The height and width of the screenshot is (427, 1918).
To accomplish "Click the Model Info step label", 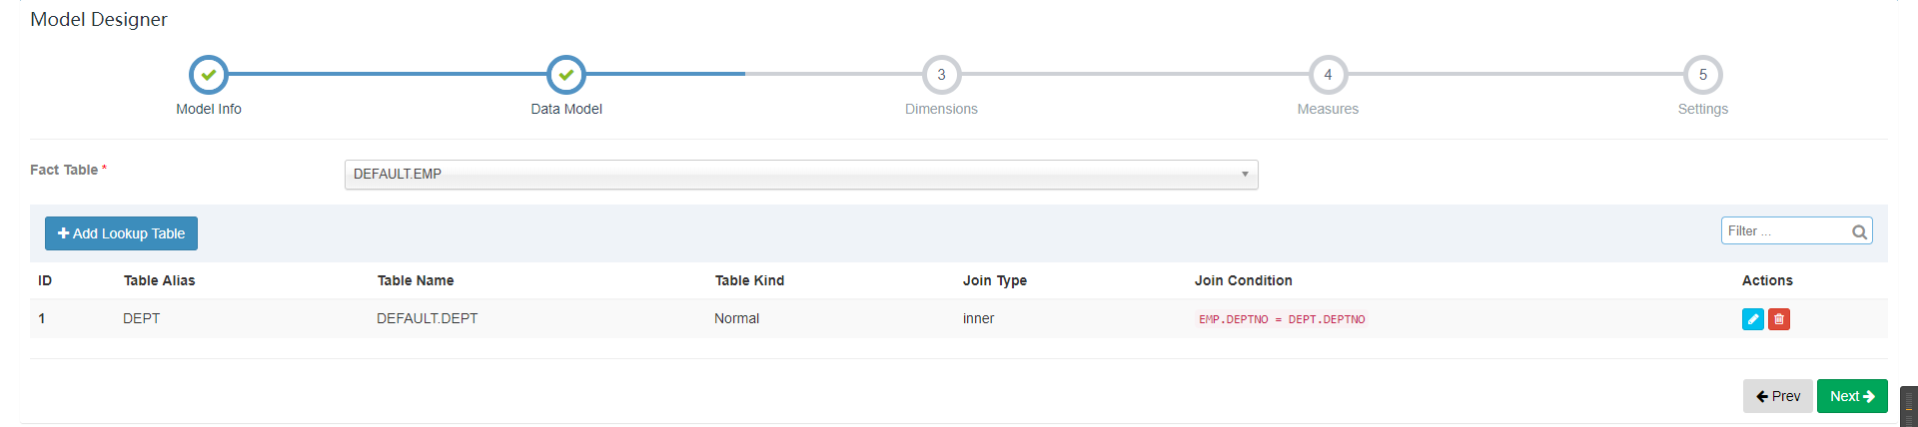I will coord(209,109).
